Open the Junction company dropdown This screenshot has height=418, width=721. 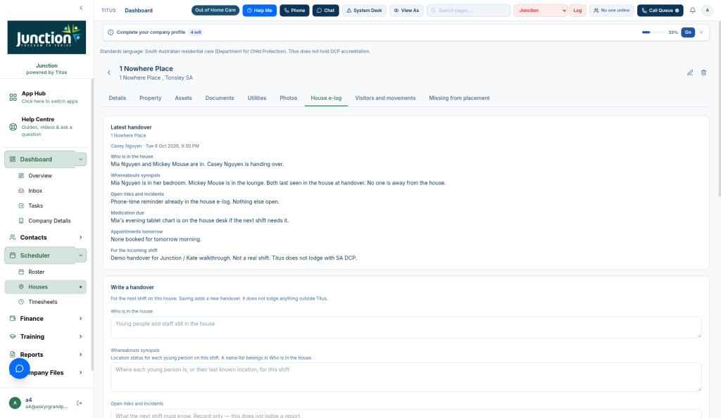click(540, 10)
